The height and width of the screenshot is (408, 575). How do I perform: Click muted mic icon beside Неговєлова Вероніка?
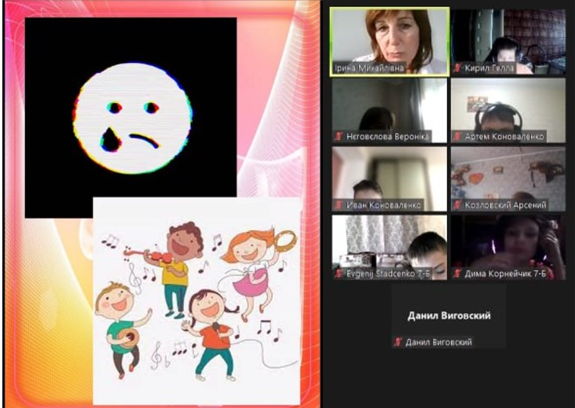click(339, 137)
